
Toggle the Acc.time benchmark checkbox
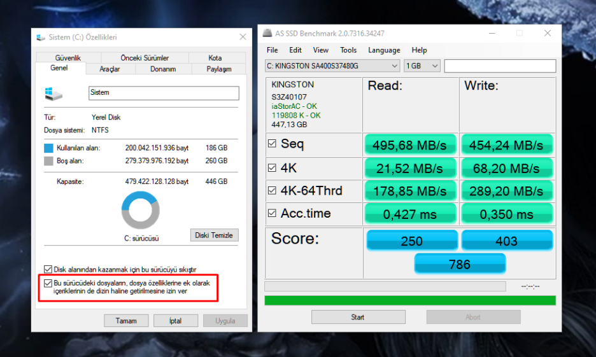tap(272, 213)
